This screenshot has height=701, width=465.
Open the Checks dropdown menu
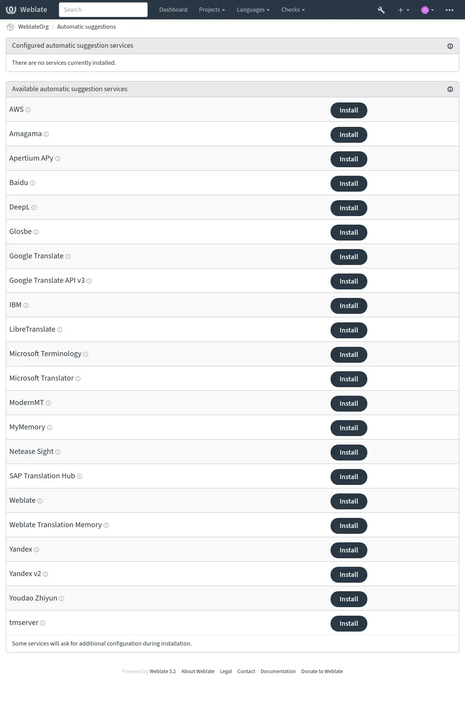point(293,10)
